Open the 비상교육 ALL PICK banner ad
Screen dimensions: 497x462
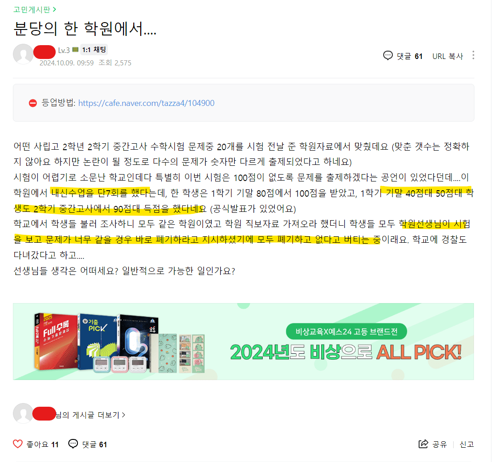[x=243, y=341]
